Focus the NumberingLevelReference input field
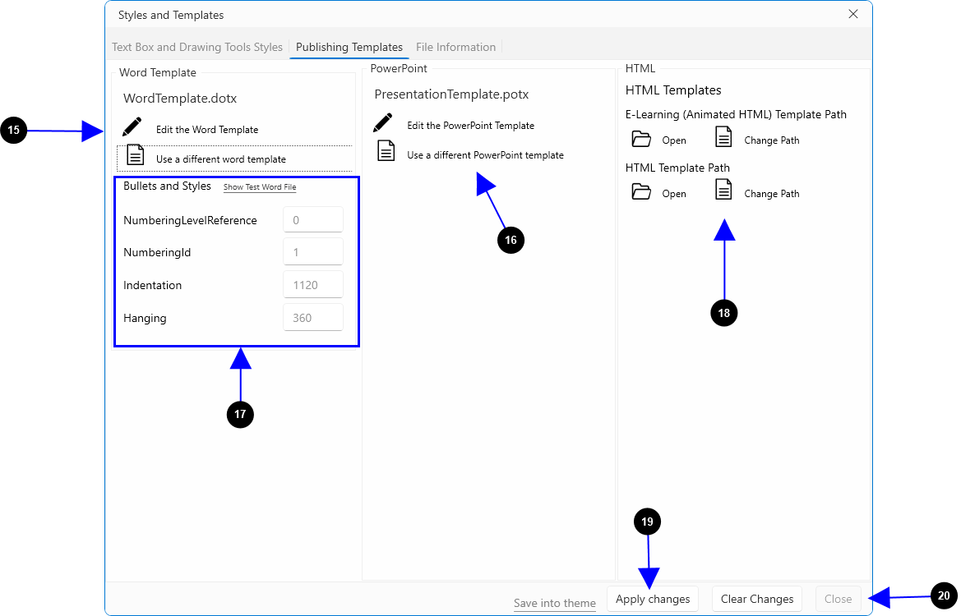The width and height of the screenshot is (961, 616). 313,220
